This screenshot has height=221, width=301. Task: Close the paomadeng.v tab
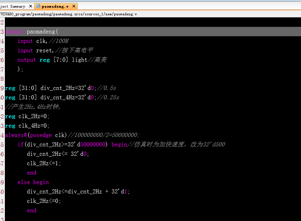pos(74,6)
